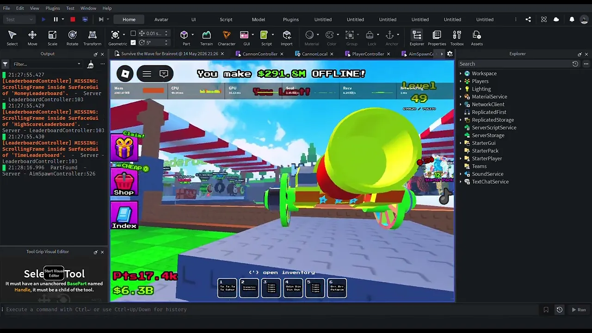Viewport: 592px width, 333px height.
Task: Switch to the Avatar ribbon tab
Action: point(161,19)
